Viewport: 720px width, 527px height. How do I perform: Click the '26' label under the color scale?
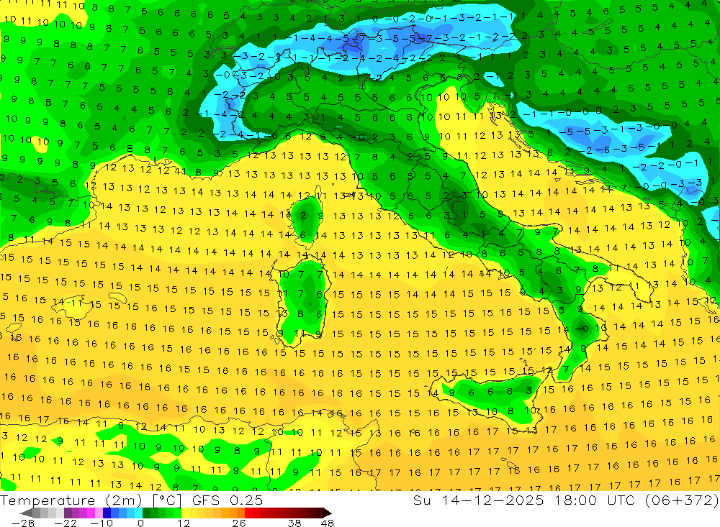pos(239,523)
